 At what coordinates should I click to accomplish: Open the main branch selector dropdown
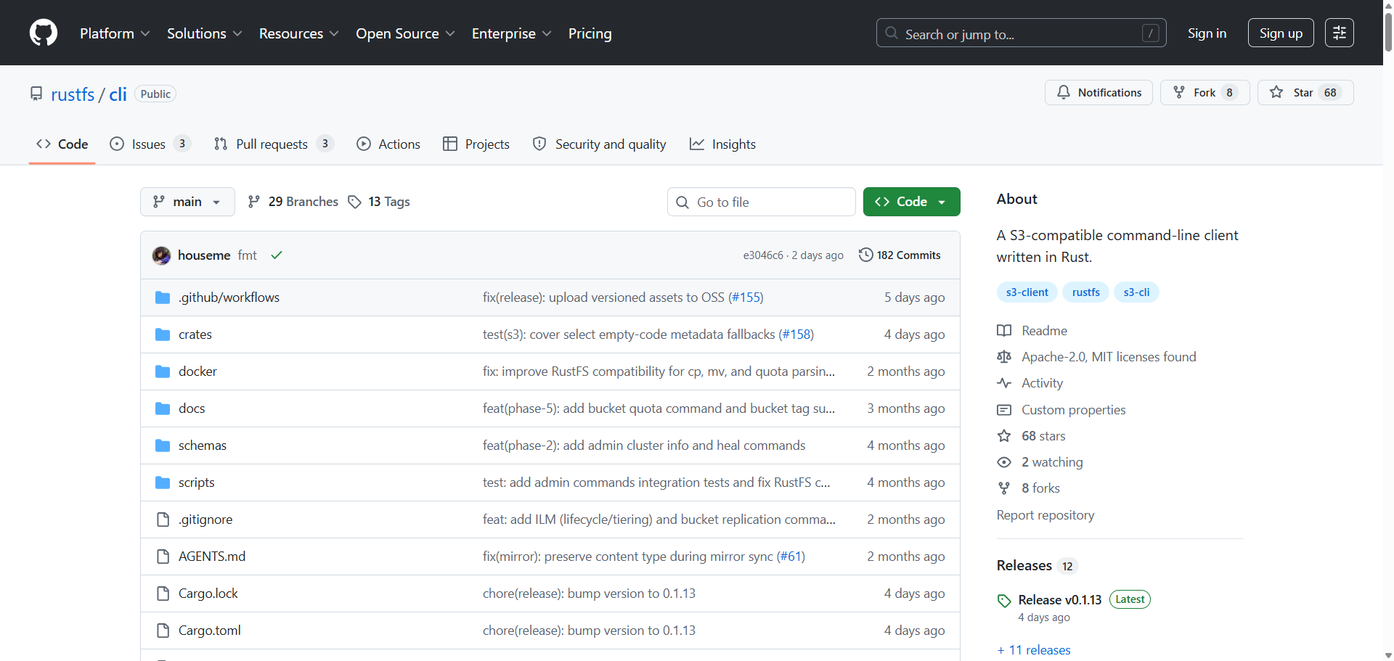click(187, 202)
